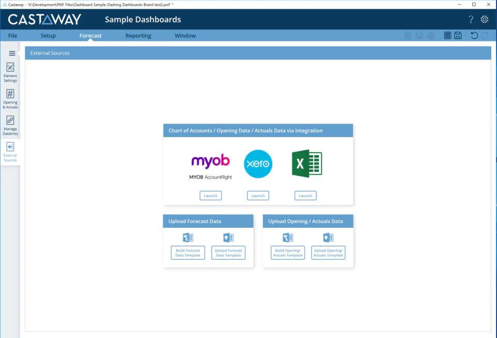
Task: Click the calculator grid toolbar icon
Action: coord(447,36)
